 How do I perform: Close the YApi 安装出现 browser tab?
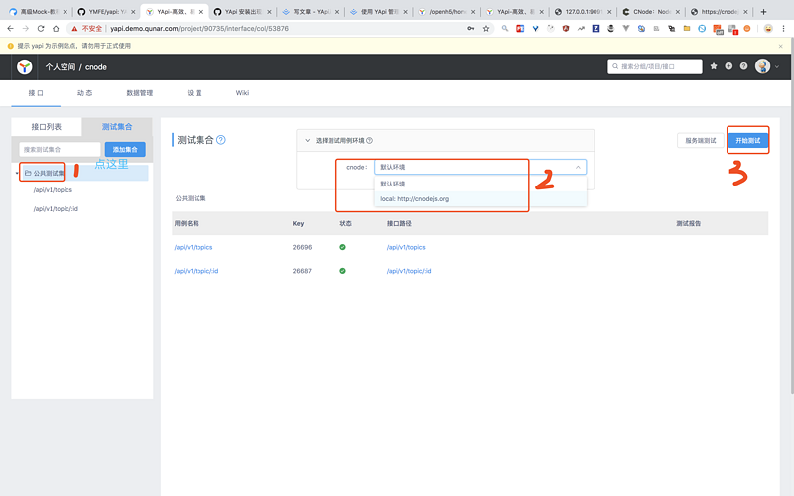click(x=269, y=11)
